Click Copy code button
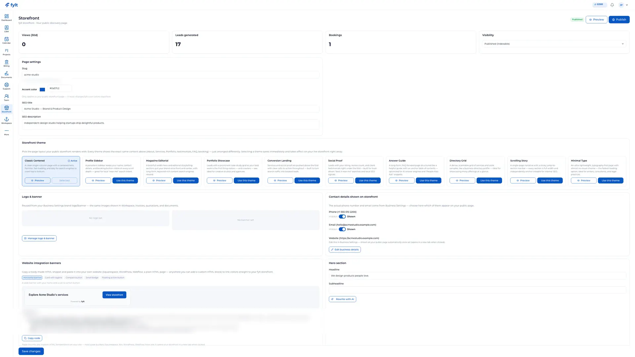Image resolution: width=635 pixels, height=357 pixels. coord(32,338)
